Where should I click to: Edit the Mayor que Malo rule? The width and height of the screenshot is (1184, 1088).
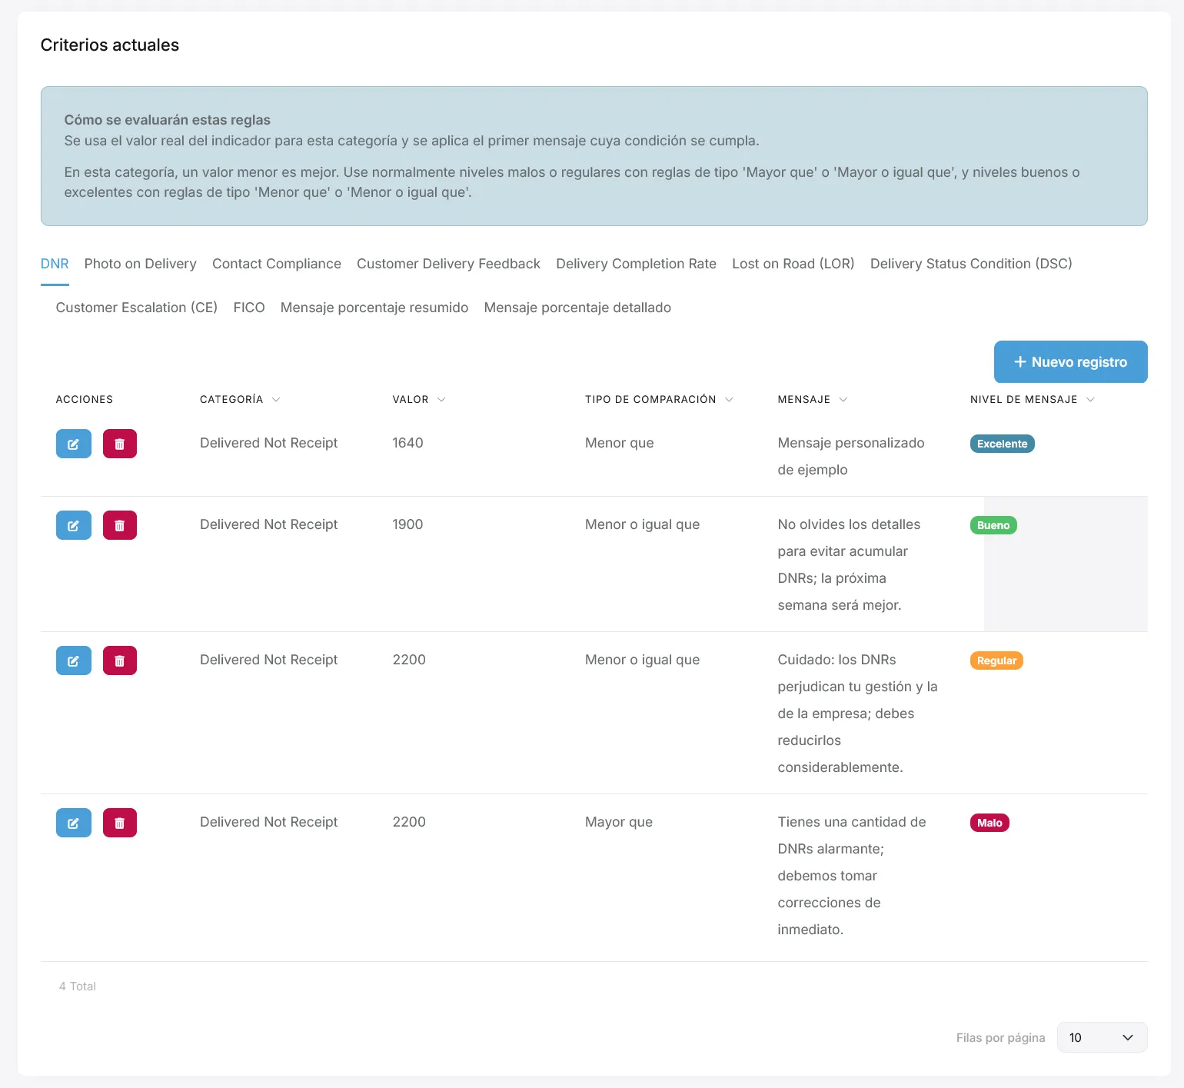pos(74,823)
